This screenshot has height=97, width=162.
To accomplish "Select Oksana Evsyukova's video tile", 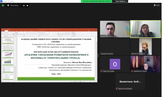I will 146,46.
